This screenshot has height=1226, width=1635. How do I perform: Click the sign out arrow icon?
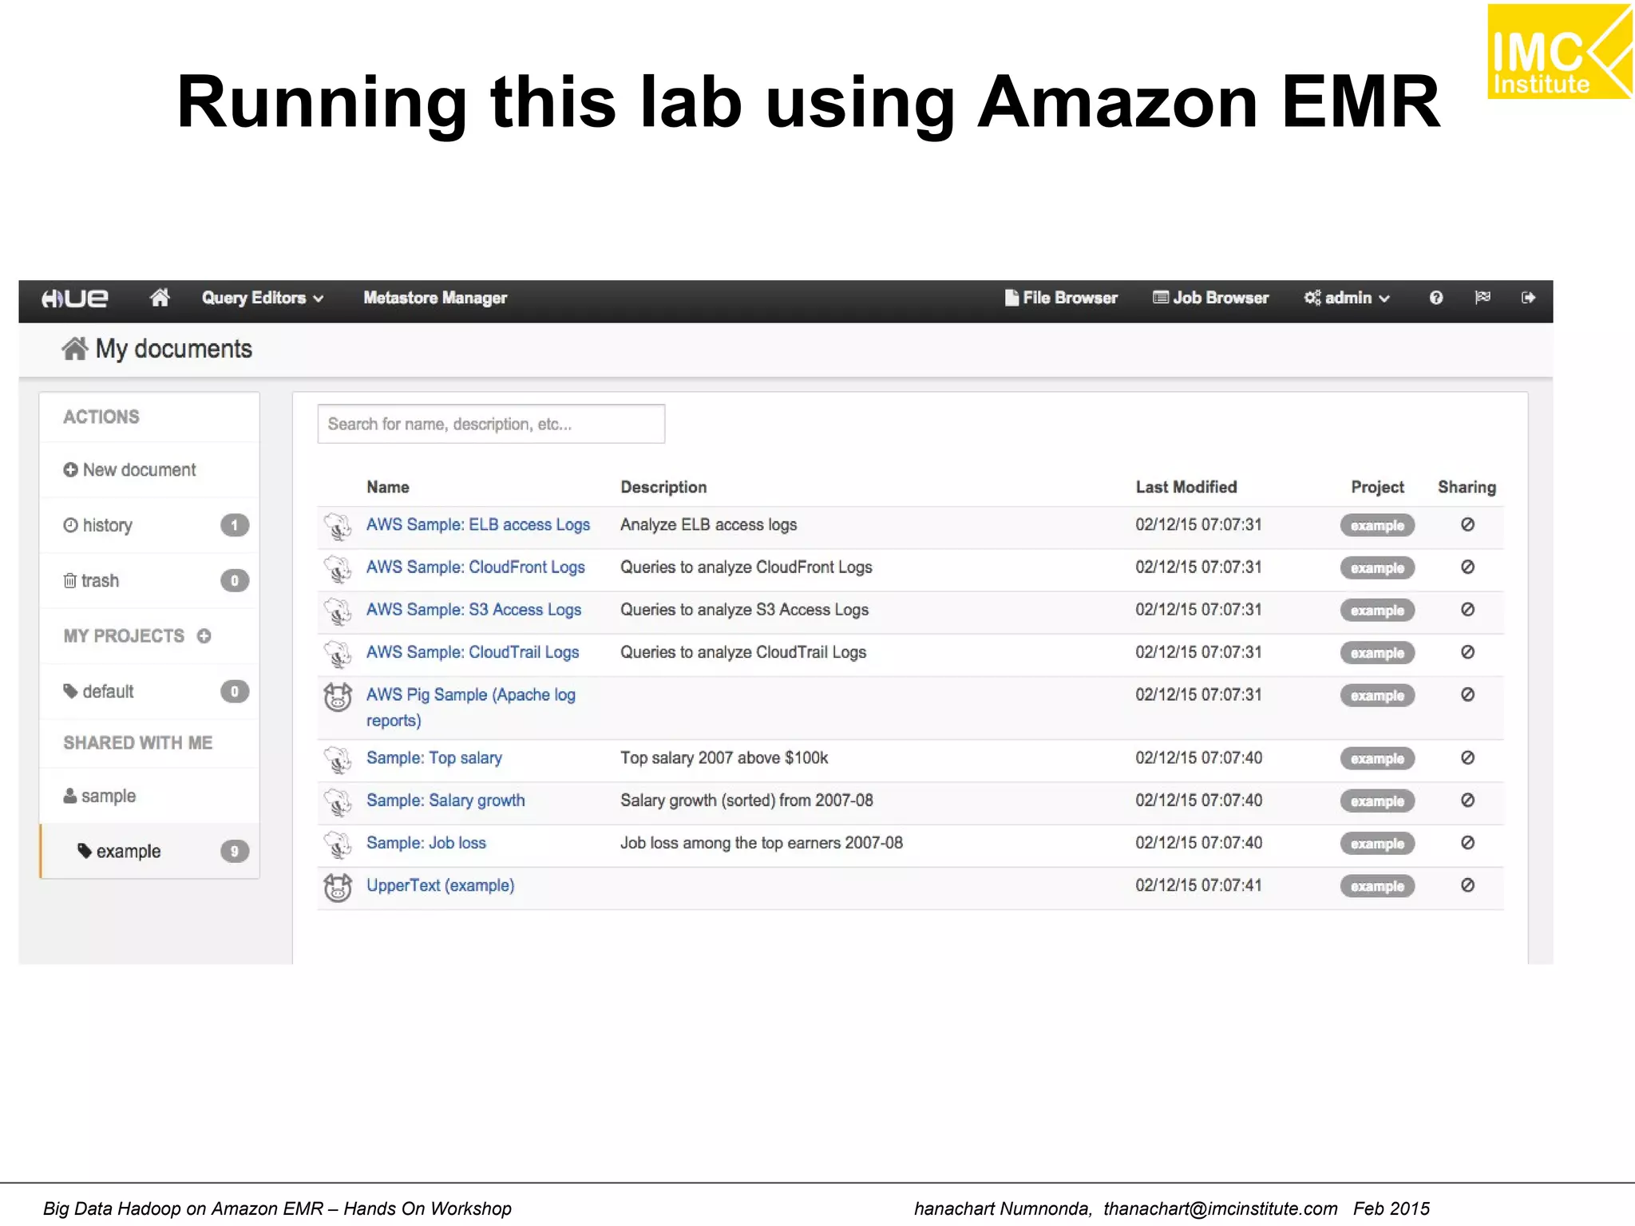tap(1528, 298)
